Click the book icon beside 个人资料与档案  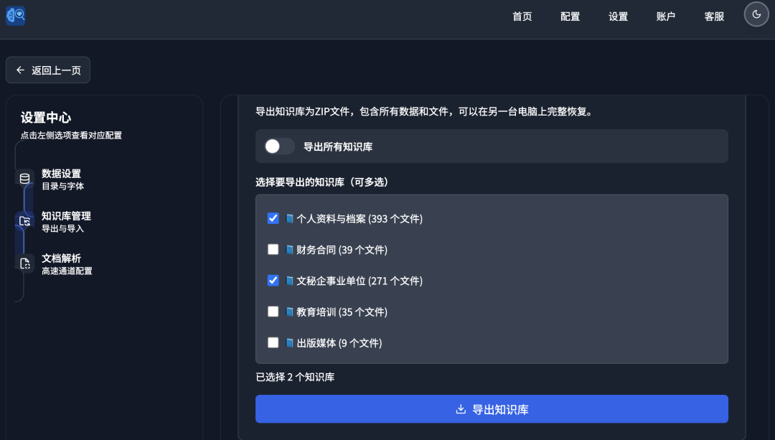[x=290, y=218]
